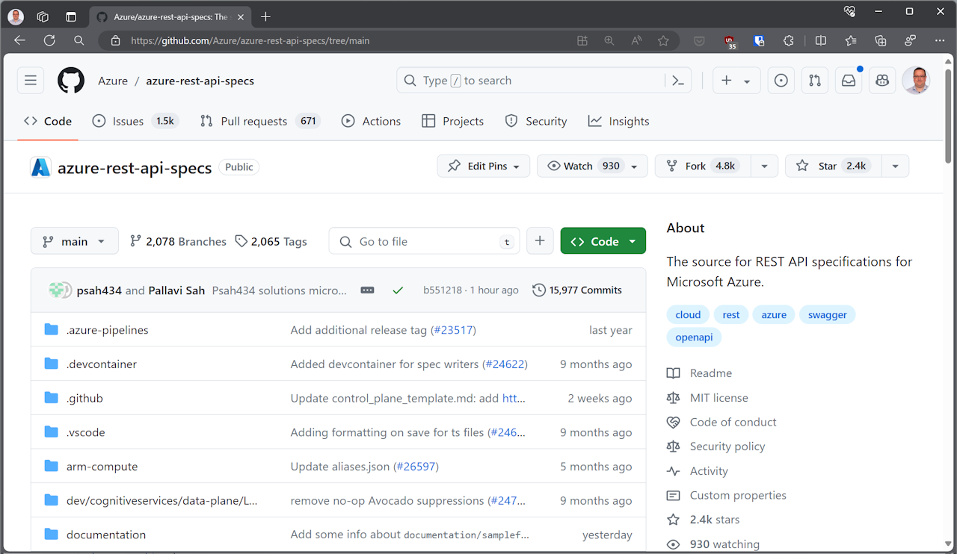View the green check commit status
The height and width of the screenshot is (554, 957).
pos(398,290)
